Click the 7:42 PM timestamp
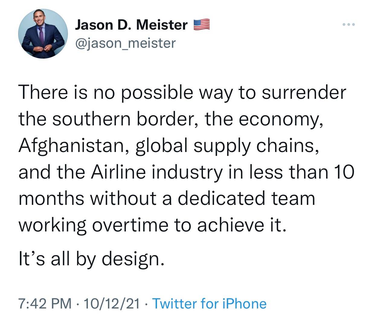 point(45,304)
